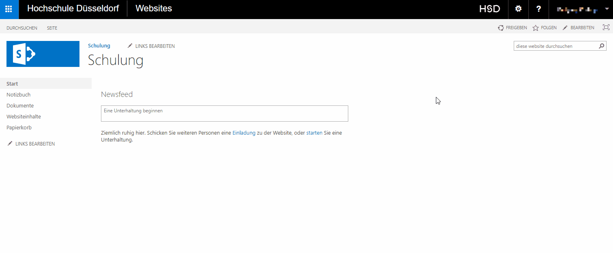This screenshot has height=253, width=613.
Task: Open SharePoint settings gear
Action: 518,9
